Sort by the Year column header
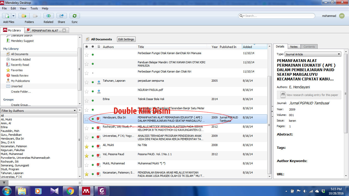This screenshot has width=349, height=196. (215, 47)
